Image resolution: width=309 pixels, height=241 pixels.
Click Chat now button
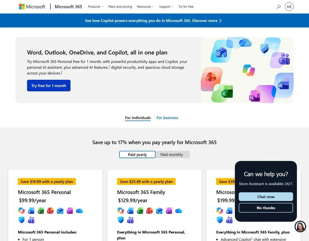pos(266,197)
